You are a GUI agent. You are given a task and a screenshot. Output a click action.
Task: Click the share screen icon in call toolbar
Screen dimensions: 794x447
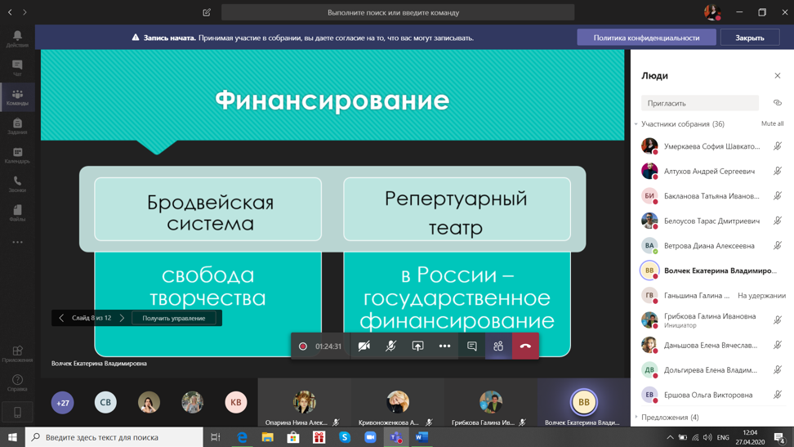[x=417, y=346]
